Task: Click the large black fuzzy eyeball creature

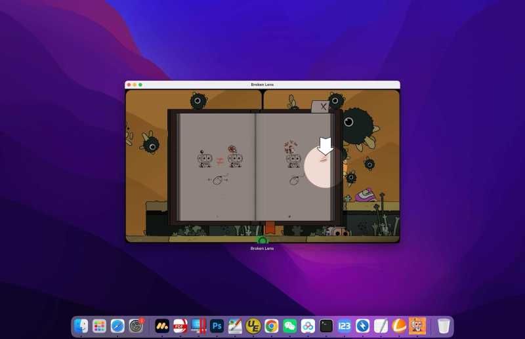Action: coord(357,126)
